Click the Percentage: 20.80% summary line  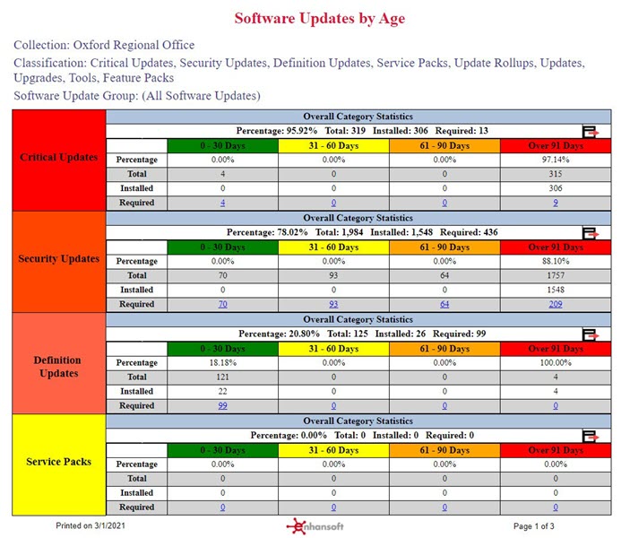point(362,334)
